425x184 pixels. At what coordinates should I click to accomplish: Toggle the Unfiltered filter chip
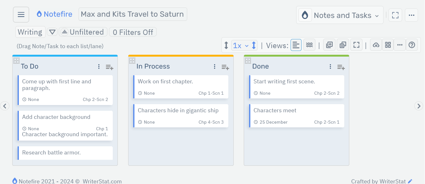83,32
